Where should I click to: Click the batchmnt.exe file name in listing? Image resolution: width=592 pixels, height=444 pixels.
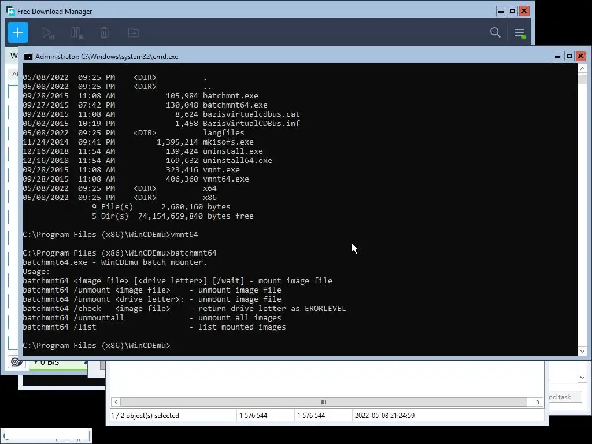(230, 95)
